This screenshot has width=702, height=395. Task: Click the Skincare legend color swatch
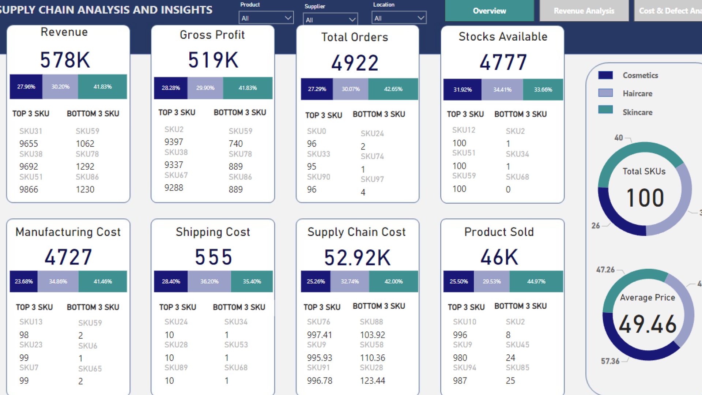point(605,109)
